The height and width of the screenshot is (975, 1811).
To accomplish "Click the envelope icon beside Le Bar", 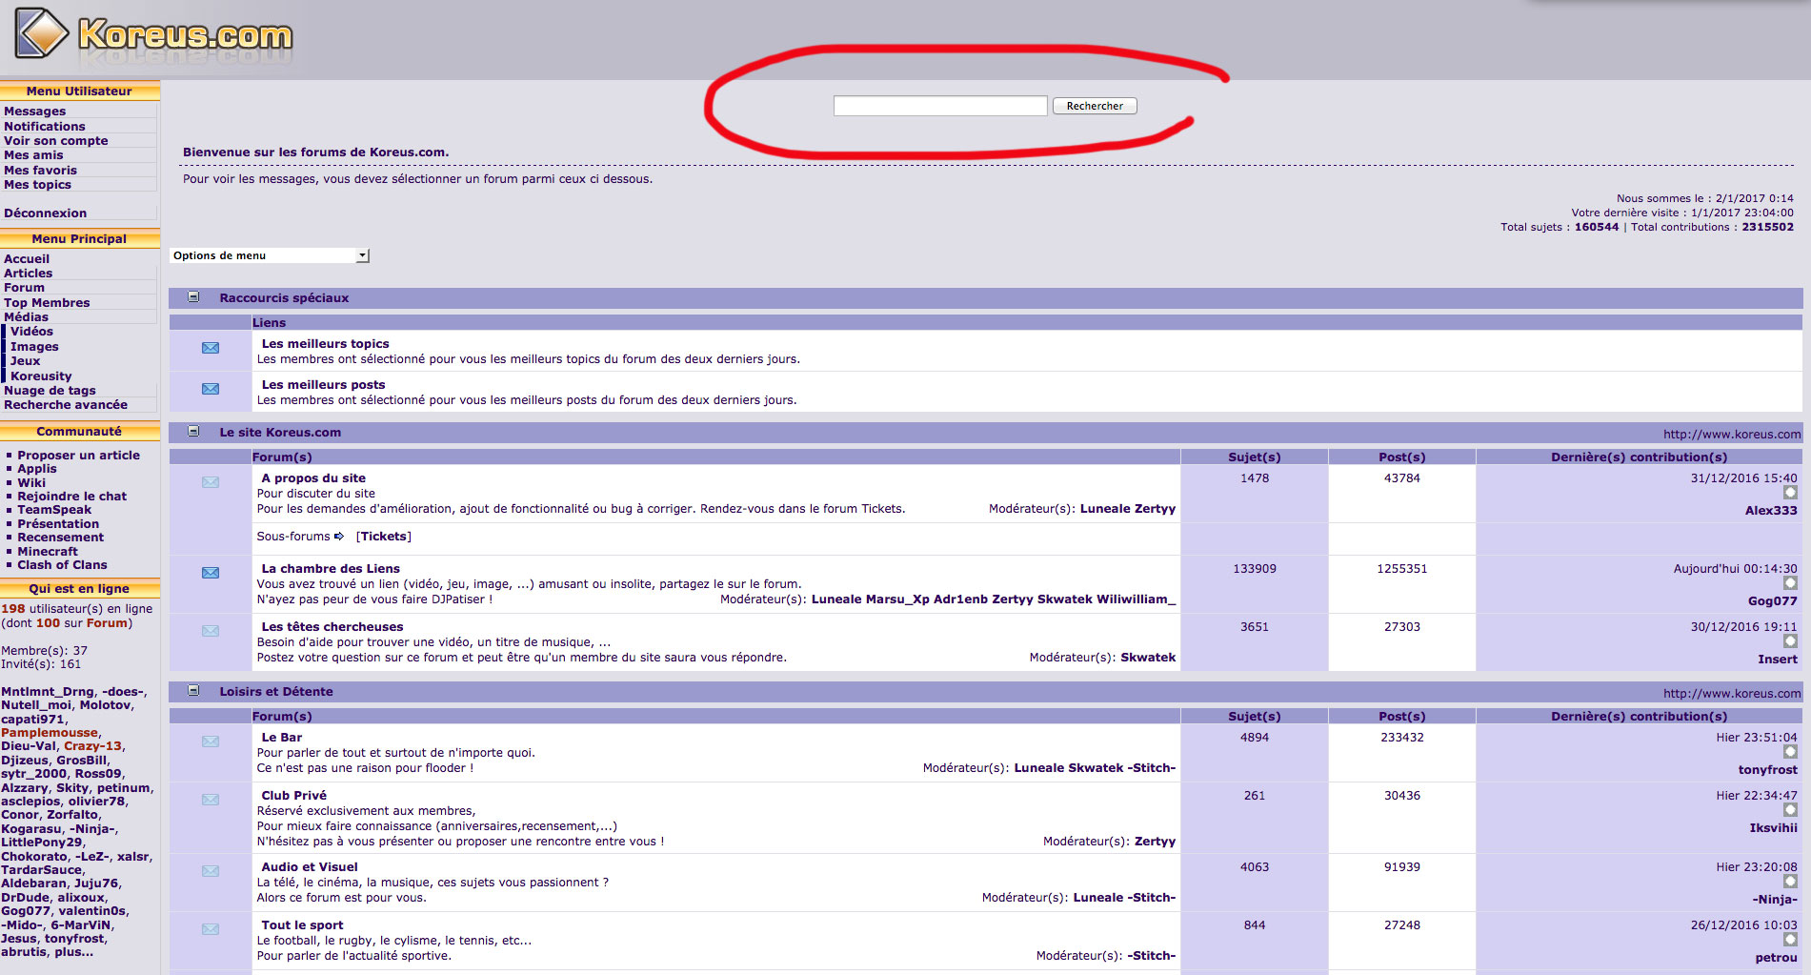I will (x=211, y=741).
